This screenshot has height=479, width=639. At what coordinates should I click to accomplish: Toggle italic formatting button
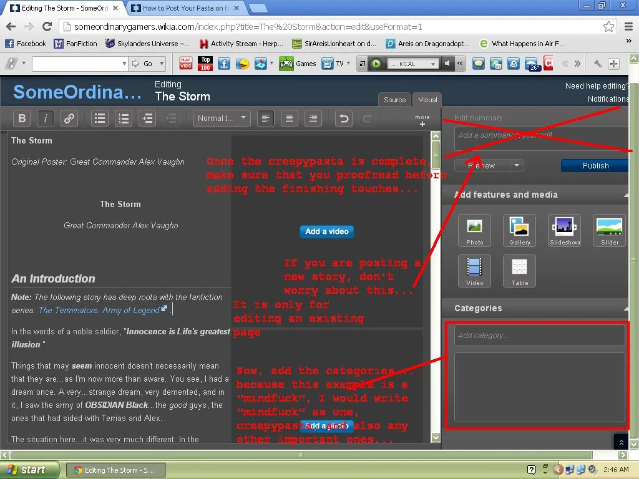pos(46,119)
